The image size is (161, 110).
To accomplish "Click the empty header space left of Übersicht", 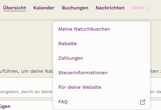I will [x=2, y=8].
